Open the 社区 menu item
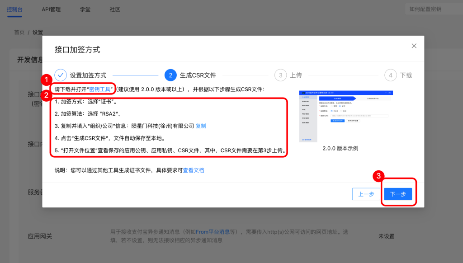The image size is (463, 263). point(115,9)
